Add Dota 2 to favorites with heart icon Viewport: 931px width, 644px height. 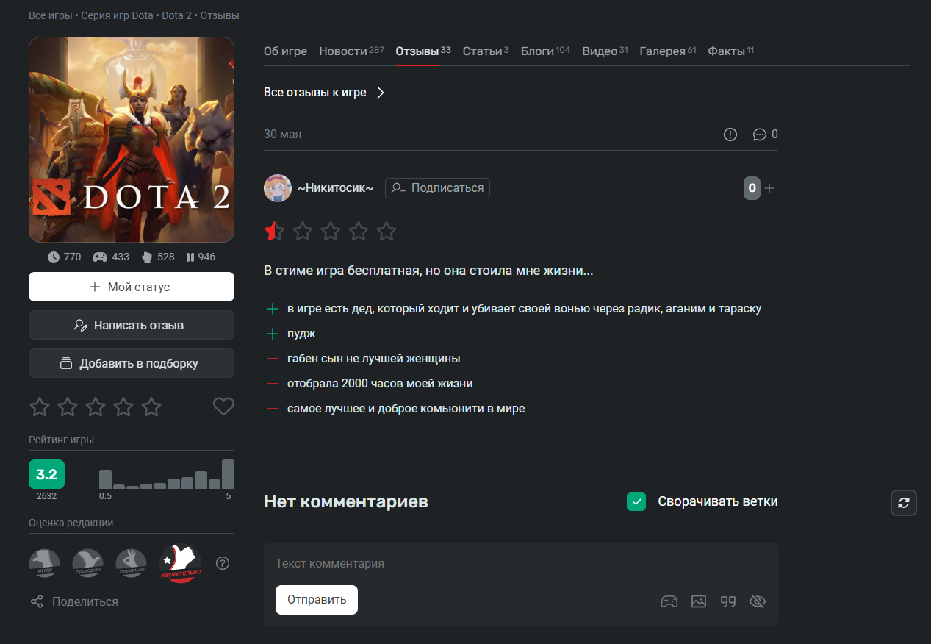(x=223, y=406)
